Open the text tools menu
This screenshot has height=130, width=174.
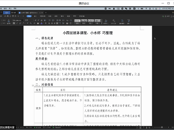[x=114, y=22]
